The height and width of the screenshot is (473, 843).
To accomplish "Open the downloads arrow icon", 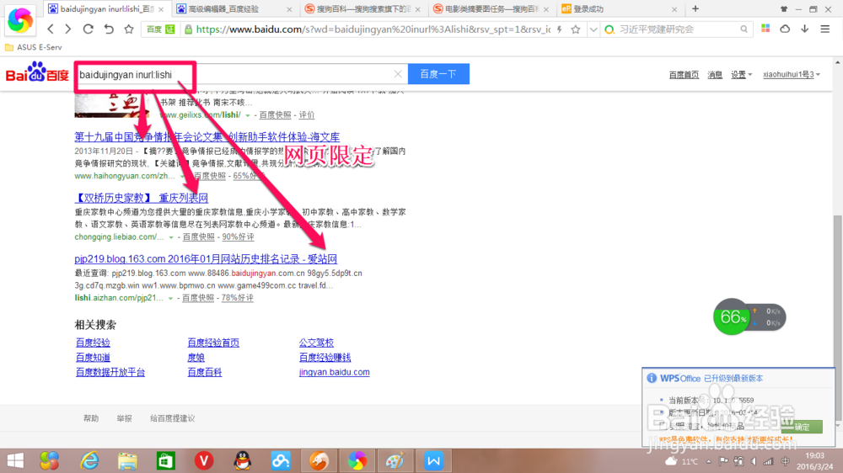I will click(805, 29).
